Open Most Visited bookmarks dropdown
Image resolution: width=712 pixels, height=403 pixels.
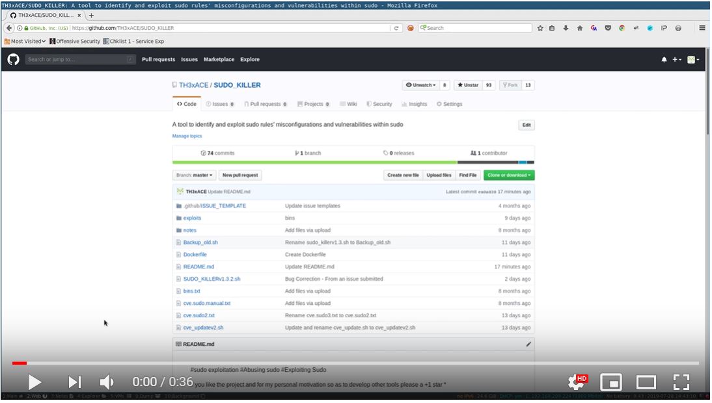tap(25, 41)
